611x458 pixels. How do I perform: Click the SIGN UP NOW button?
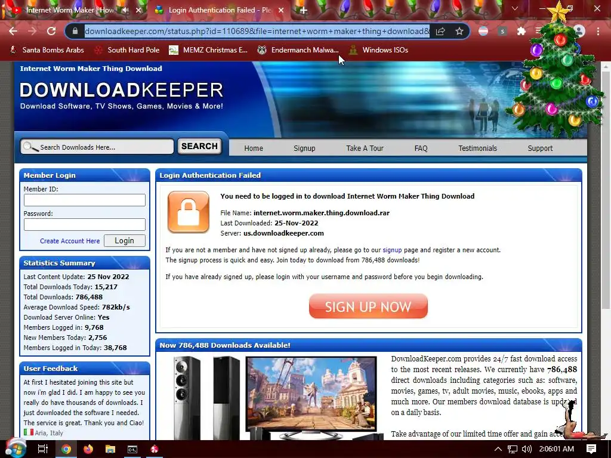(368, 306)
